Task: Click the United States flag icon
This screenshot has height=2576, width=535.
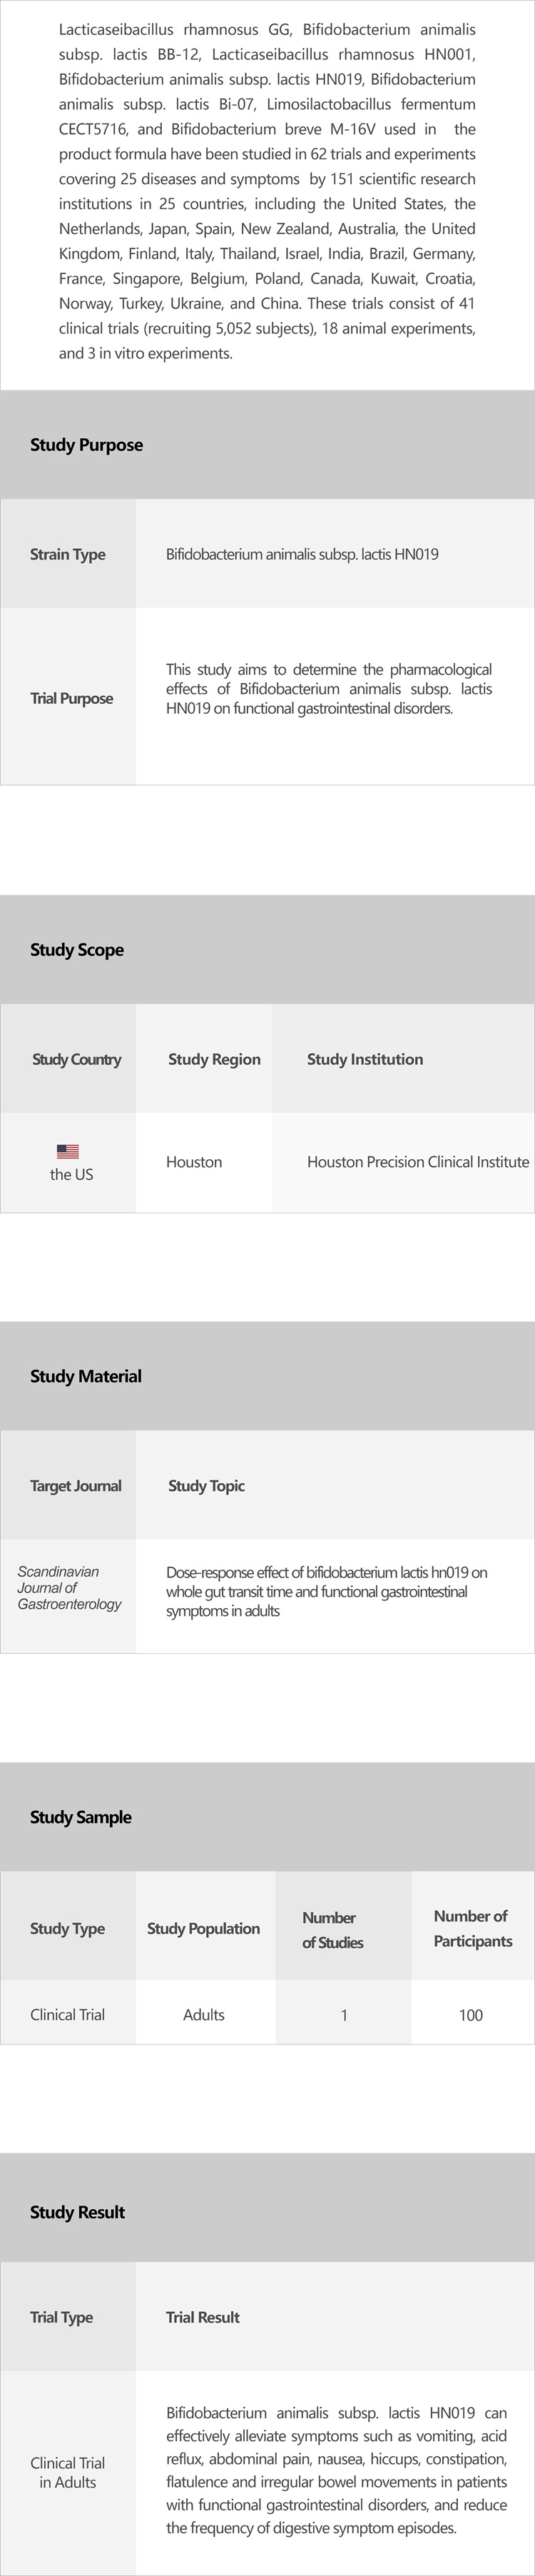Action: 68,1151
